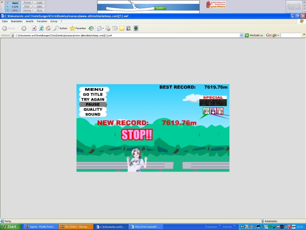Image resolution: width=306 pixels, height=230 pixels.
Task: Switch to ogame Mozilla Firefox taskbar item
Action: [x=40, y=227]
